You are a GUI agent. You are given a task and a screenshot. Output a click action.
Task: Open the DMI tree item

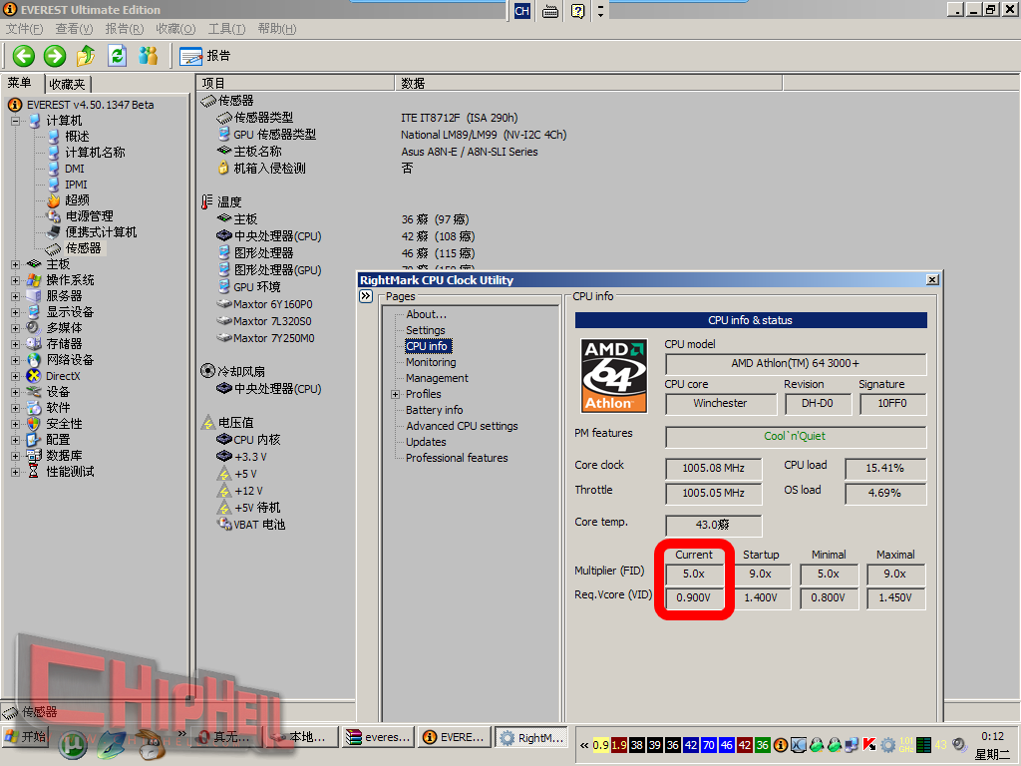(74, 169)
